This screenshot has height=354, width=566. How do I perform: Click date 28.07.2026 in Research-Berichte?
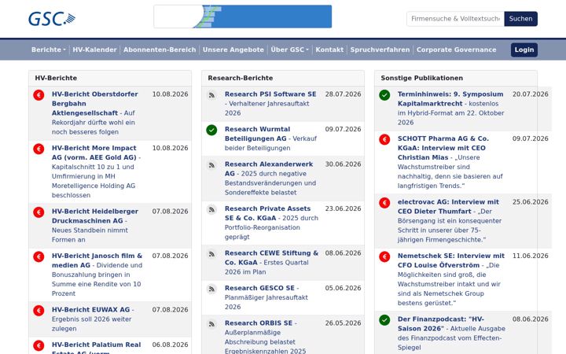tap(343, 94)
